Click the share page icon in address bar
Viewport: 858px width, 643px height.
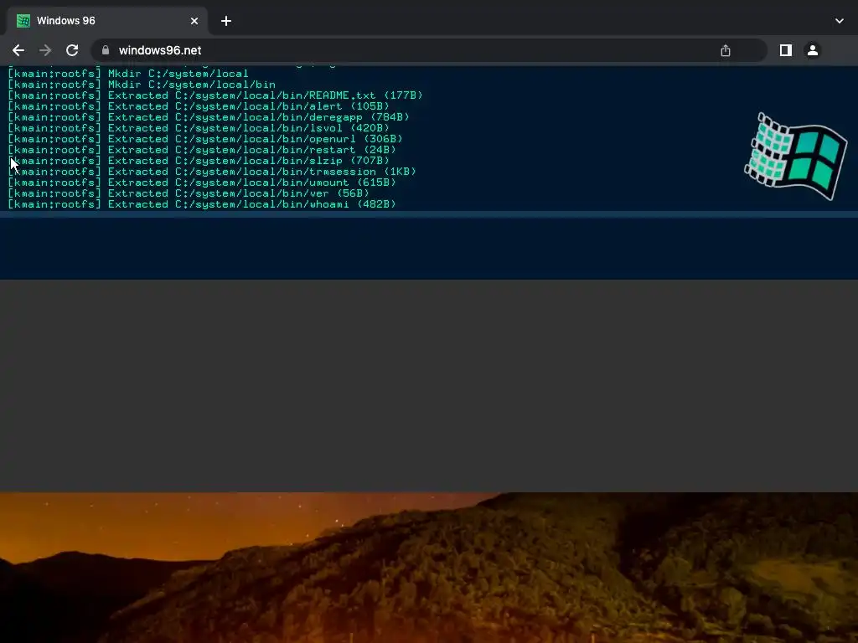[x=726, y=50]
